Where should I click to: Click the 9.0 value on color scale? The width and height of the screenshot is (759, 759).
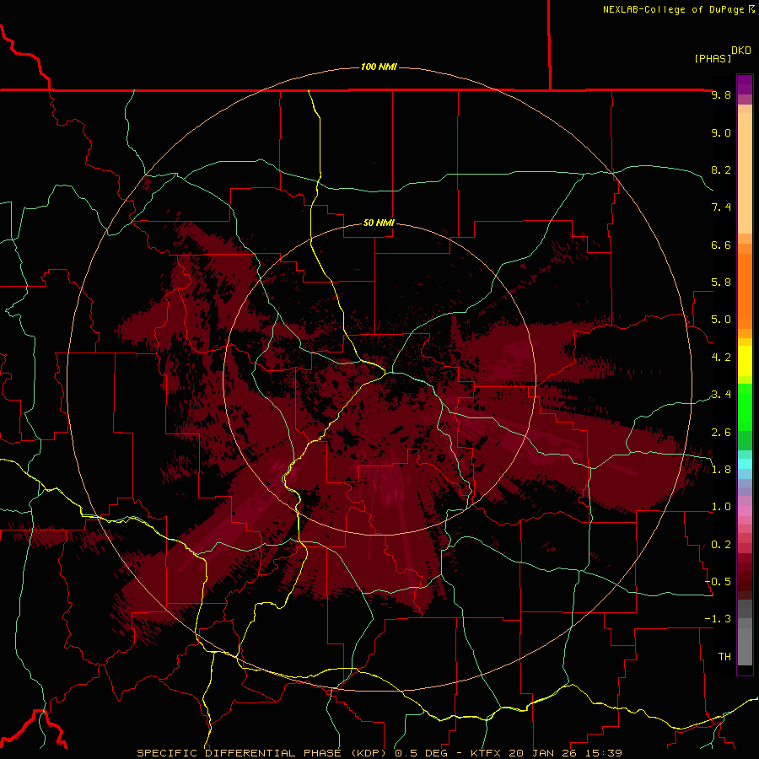tap(721, 132)
